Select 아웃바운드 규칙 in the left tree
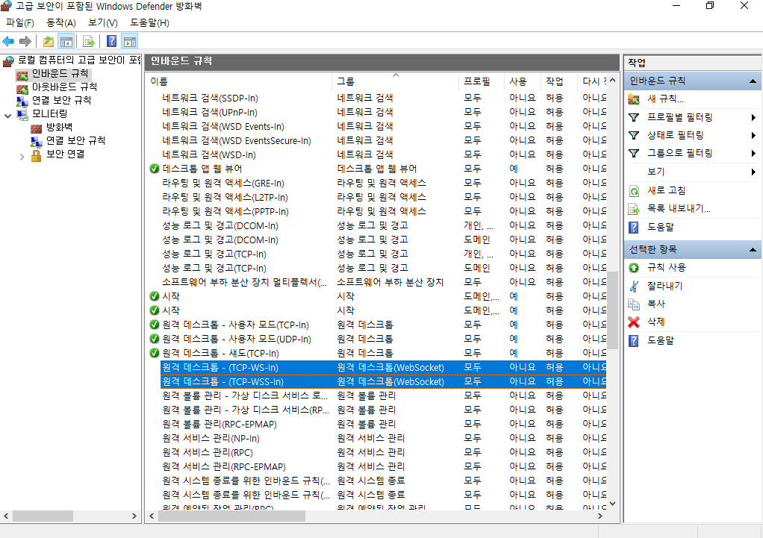This screenshot has width=763, height=538. [64, 87]
